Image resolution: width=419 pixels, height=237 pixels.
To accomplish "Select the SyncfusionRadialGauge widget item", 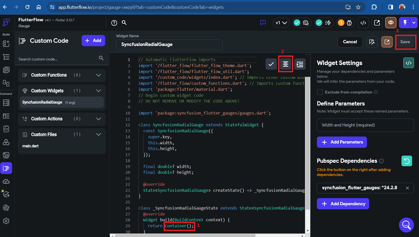I will pos(62,102).
